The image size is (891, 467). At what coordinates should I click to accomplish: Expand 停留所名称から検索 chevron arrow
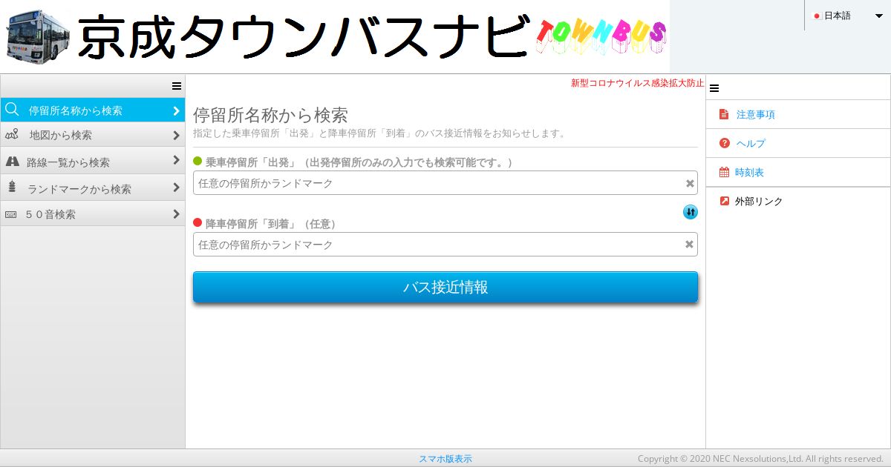tap(176, 110)
